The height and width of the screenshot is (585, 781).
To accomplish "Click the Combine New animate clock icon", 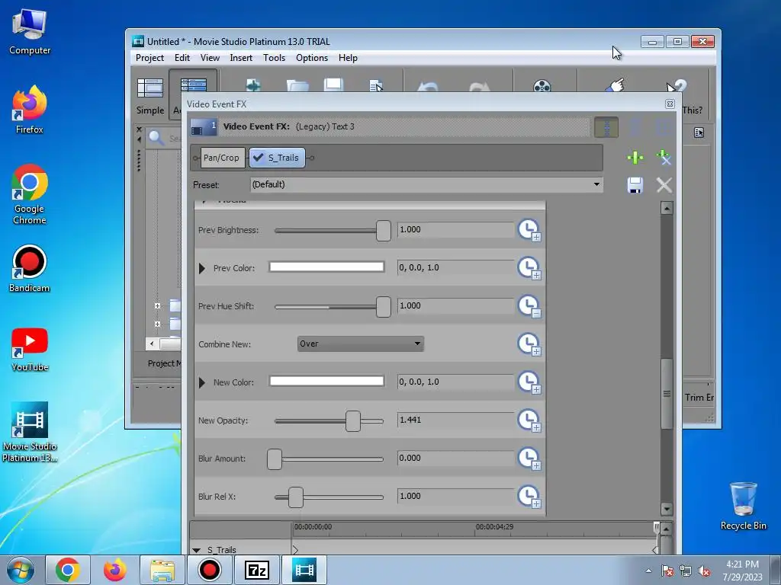I will pyautogui.click(x=529, y=344).
